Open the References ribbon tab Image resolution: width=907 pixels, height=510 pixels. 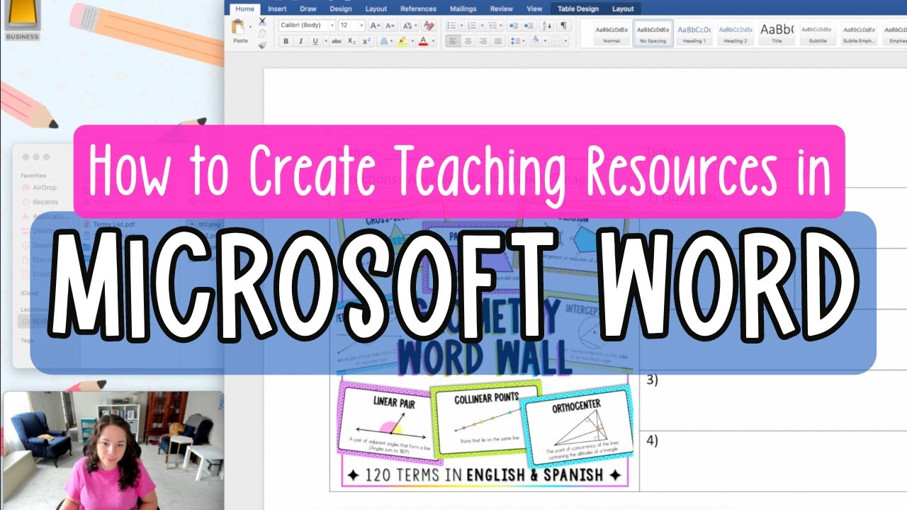coord(418,8)
